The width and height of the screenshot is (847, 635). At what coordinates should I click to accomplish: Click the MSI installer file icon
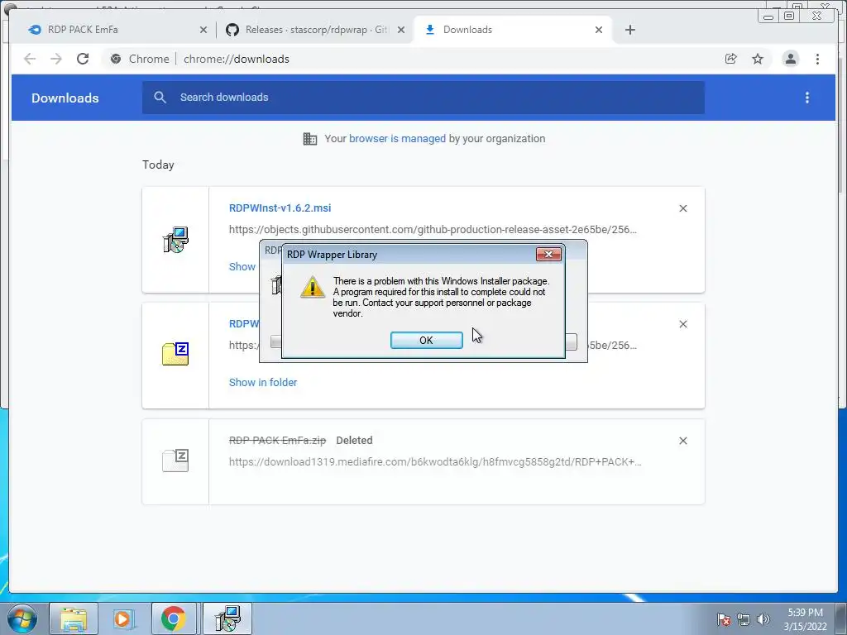(x=175, y=240)
